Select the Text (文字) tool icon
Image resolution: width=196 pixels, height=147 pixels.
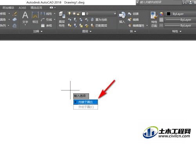coord(25,17)
